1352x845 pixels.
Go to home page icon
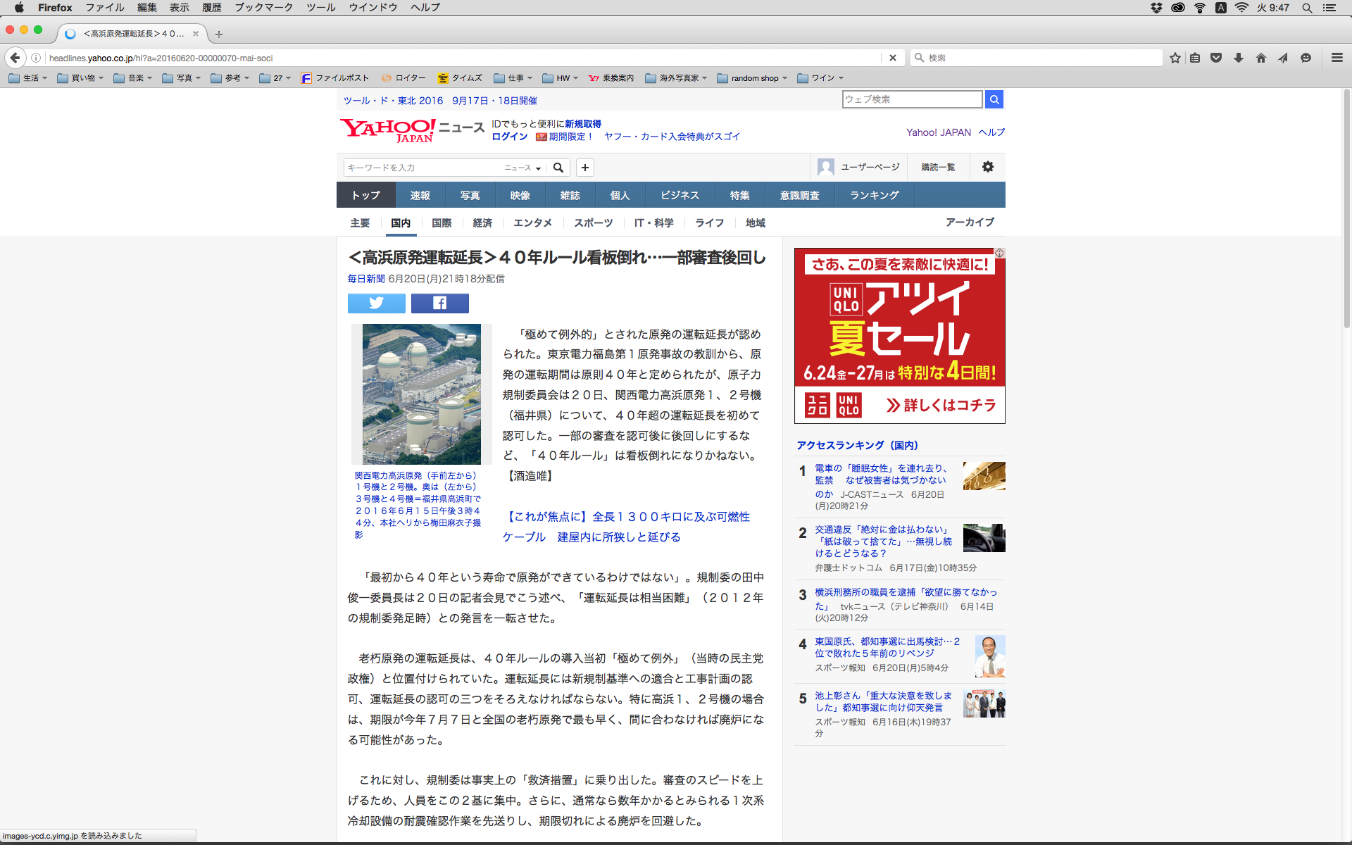click(x=1260, y=58)
